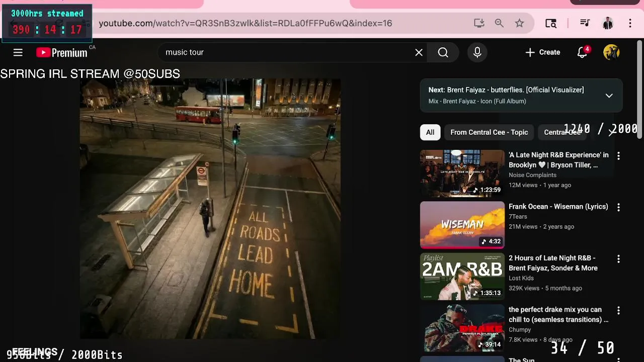The image size is (644, 362).
Task: Open the YouTube account avatar menu
Action: point(611,52)
